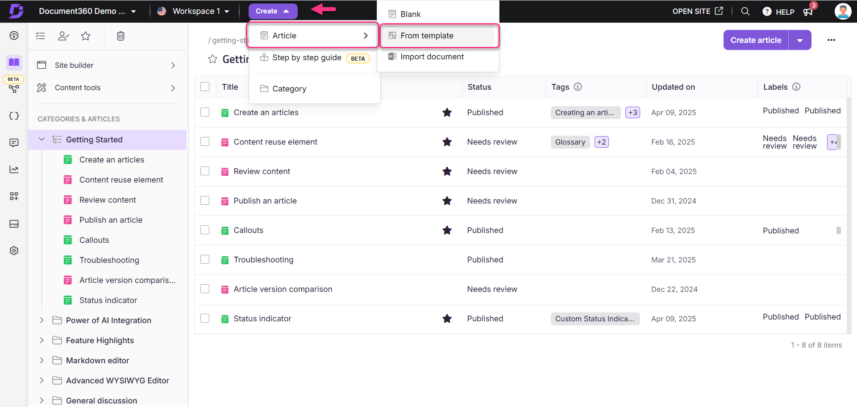Select Step by step guide option
The height and width of the screenshot is (407, 857).
tap(315, 58)
